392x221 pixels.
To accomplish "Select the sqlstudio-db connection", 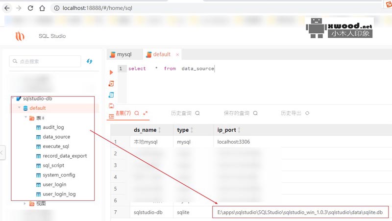I will point(38,98).
